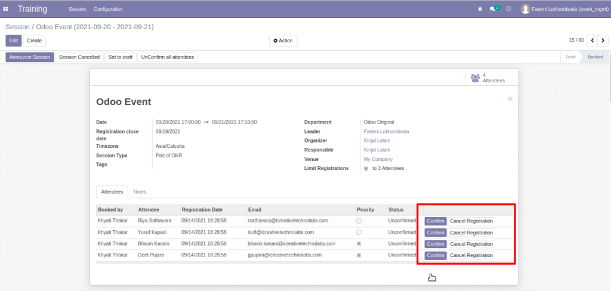Confirm Yusuf Kapasi's registration
The width and height of the screenshot is (611, 291).
coord(435,233)
